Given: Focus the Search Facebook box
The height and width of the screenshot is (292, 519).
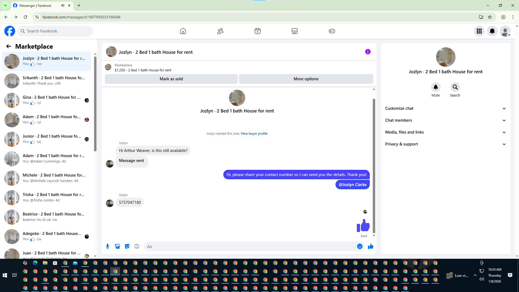Looking at the screenshot, I should point(55,31).
